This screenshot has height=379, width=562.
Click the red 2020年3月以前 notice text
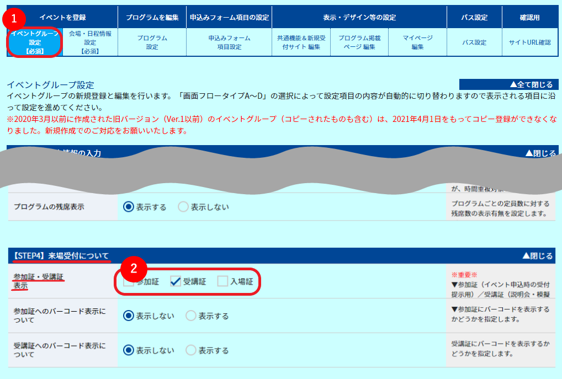(x=282, y=125)
